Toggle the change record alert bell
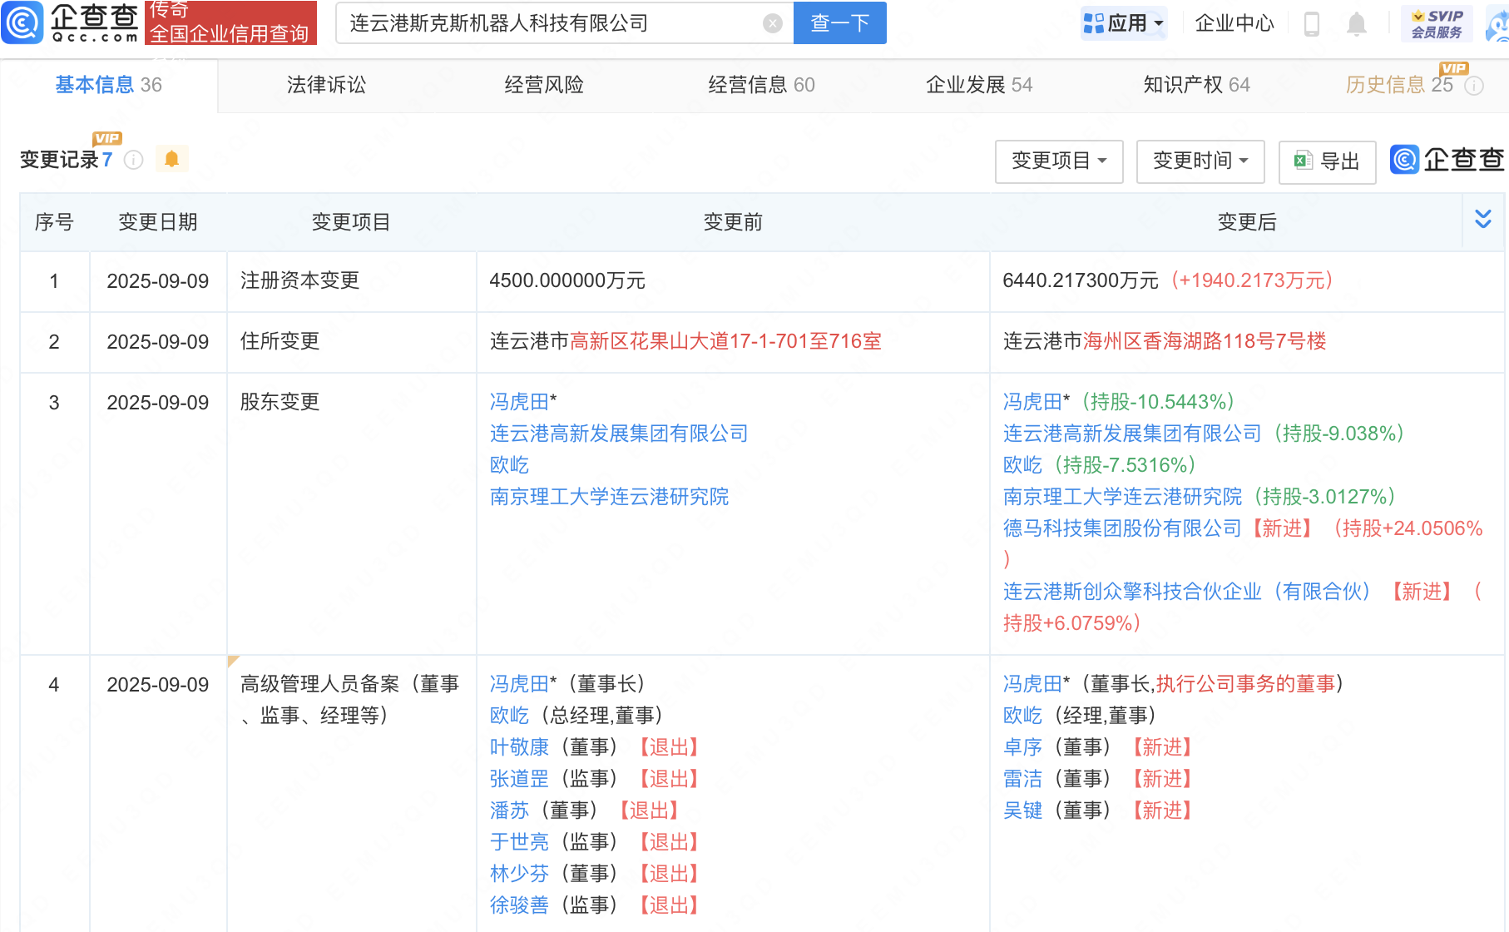This screenshot has width=1509, height=932. point(172,159)
